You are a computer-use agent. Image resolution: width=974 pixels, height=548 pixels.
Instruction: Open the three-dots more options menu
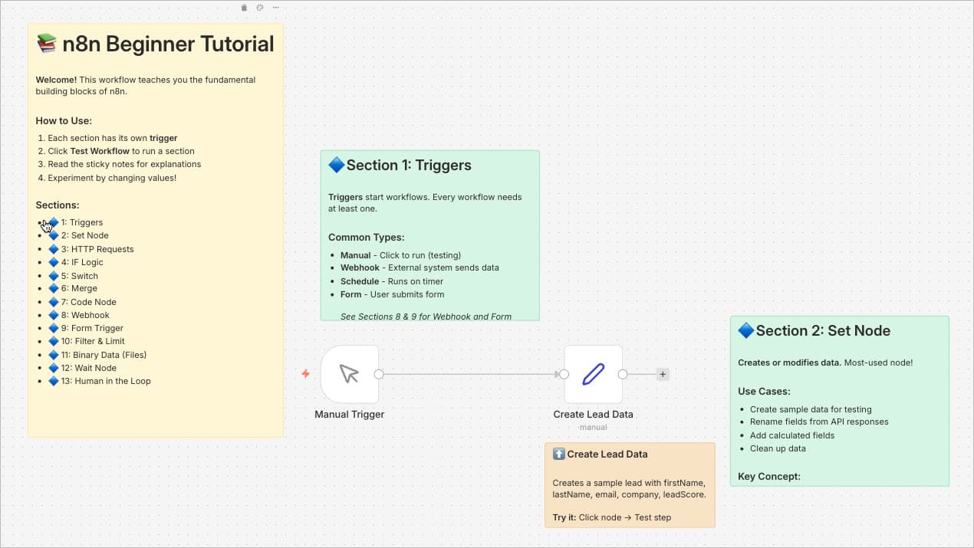click(275, 8)
